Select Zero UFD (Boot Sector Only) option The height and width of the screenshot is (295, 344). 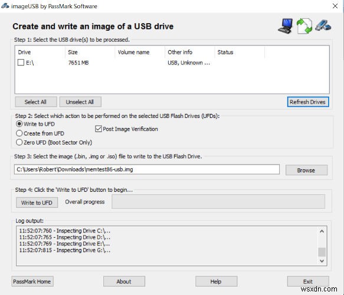click(19, 142)
